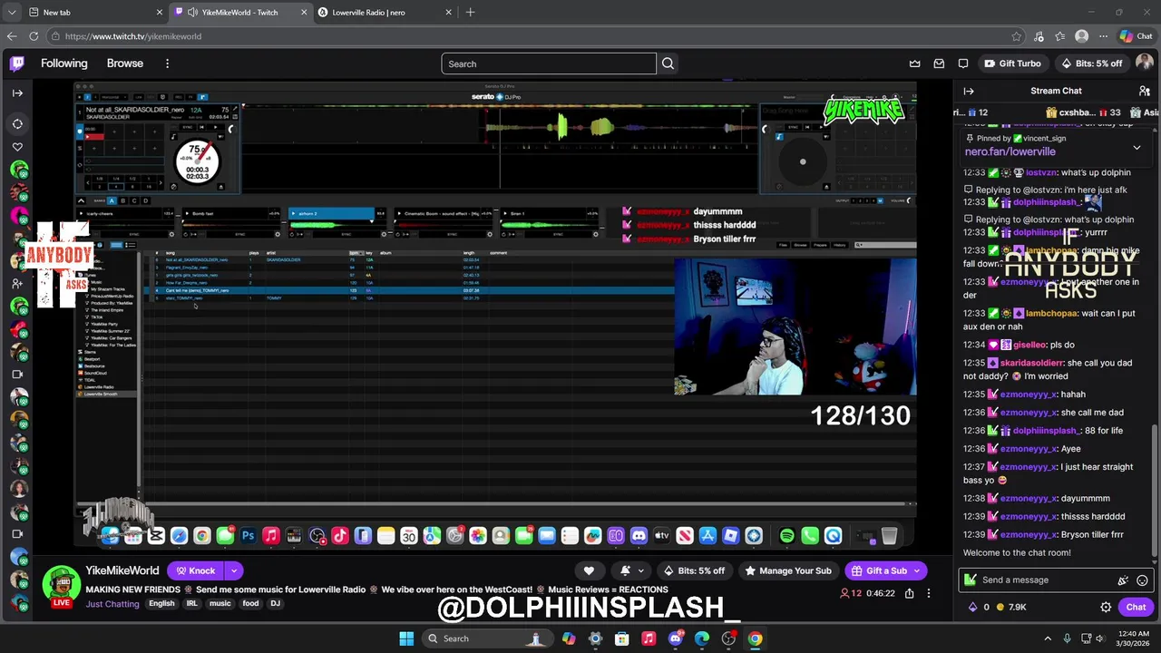Click Manage Your Sub button
The image size is (1161, 653).
pyautogui.click(x=787, y=570)
